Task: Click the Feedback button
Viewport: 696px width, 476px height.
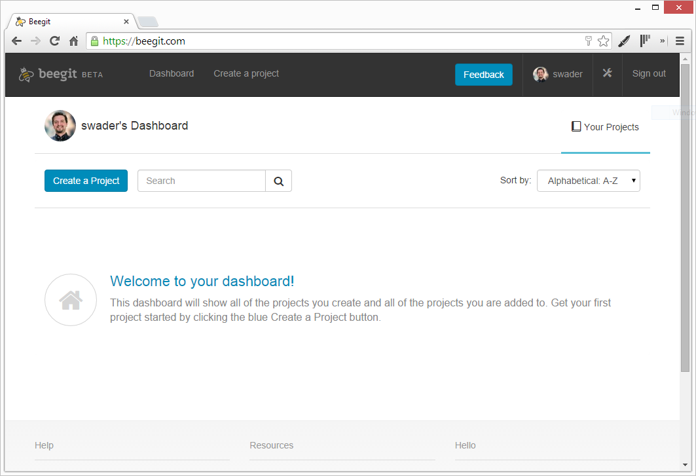Action: click(483, 75)
